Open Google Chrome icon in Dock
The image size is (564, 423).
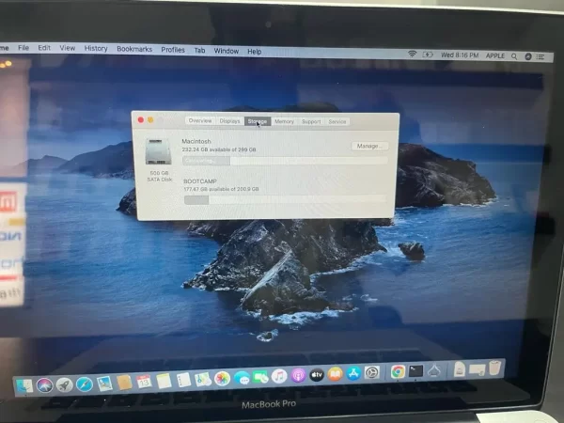point(398,371)
